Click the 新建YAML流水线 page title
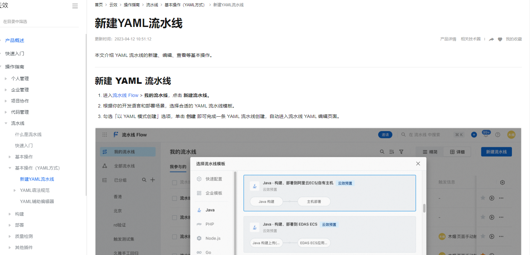530x255 pixels. click(139, 23)
